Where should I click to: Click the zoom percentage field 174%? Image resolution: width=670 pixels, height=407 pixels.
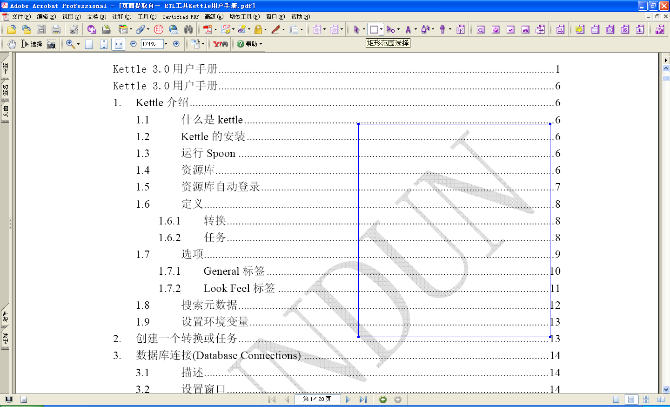pyautogui.click(x=152, y=44)
